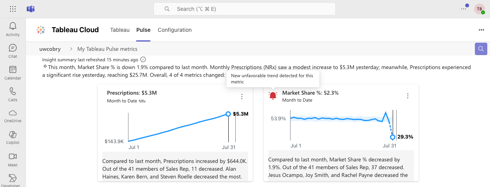
Task: Click the Prescriptions line chart endpoint marker
Action: pyautogui.click(x=228, y=114)
